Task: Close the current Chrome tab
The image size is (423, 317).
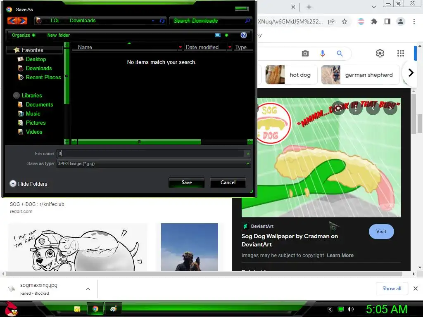Action: click(293, 7)
